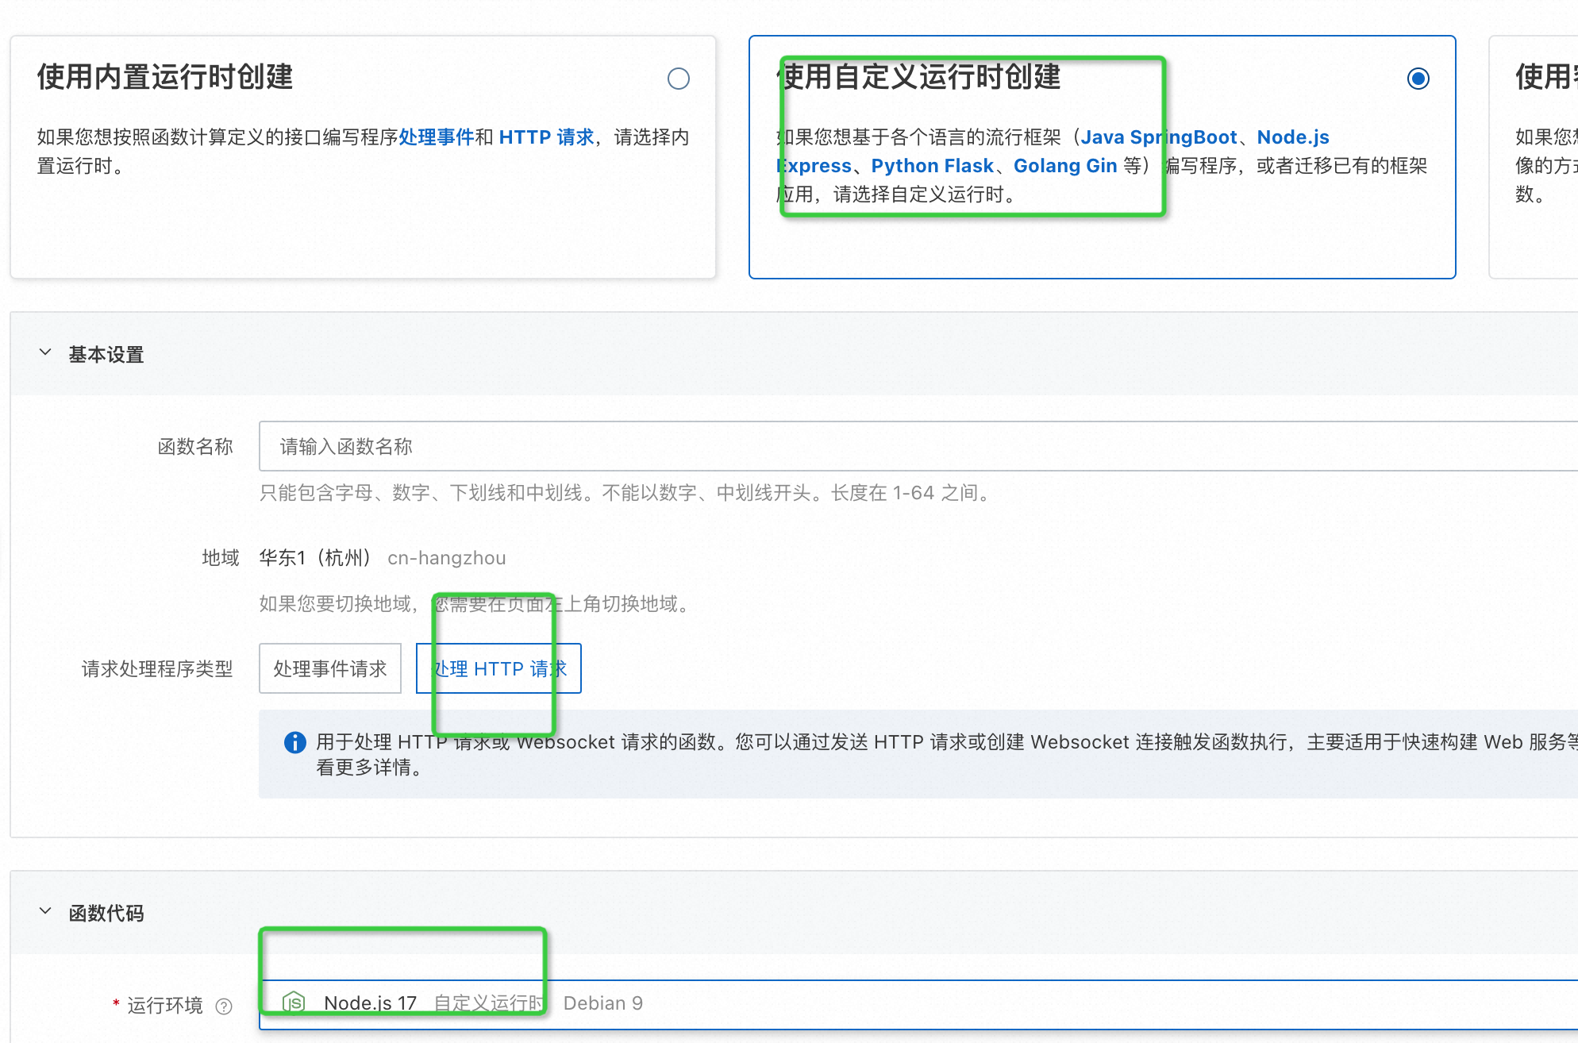This screenshot has height=1043, width=1578.
Task: Open the 处理事件 link
Action: [436, 137]
